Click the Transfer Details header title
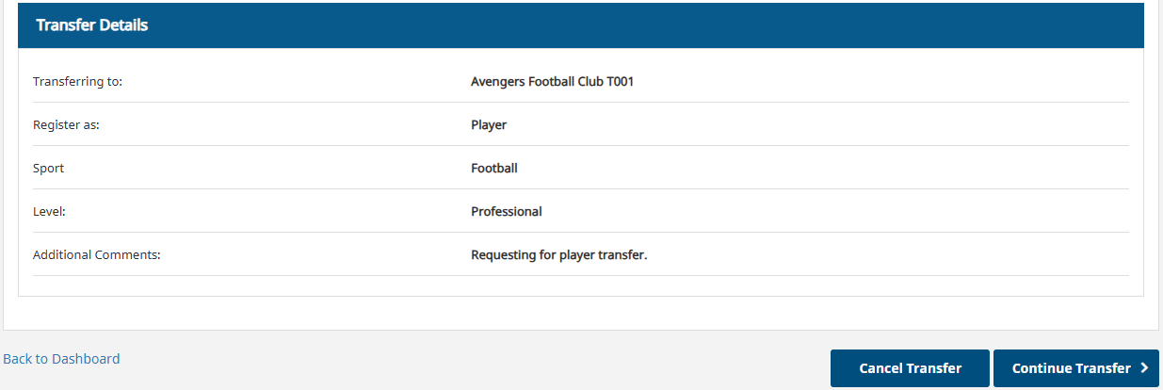1163x390 pixels. (x=92, y=25)
